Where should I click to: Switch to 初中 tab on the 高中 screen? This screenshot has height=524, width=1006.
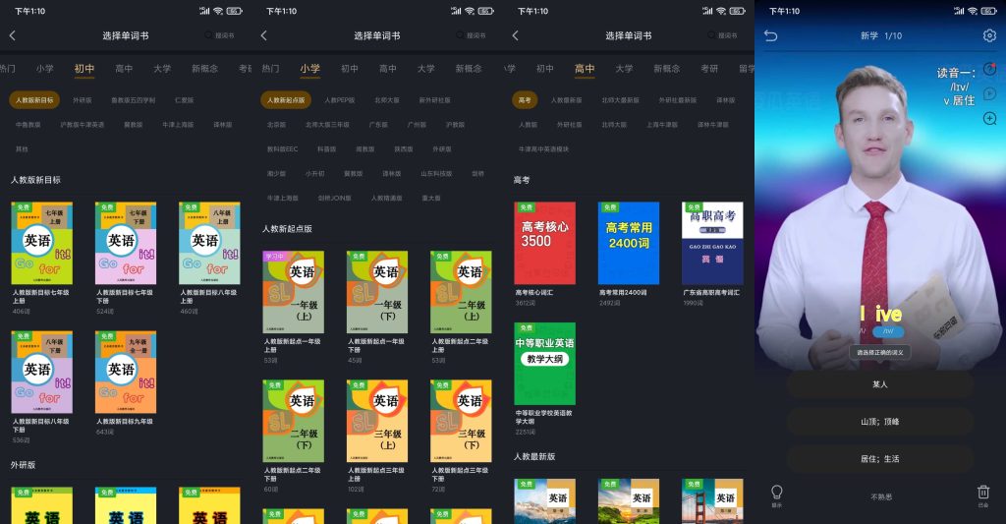544,69
